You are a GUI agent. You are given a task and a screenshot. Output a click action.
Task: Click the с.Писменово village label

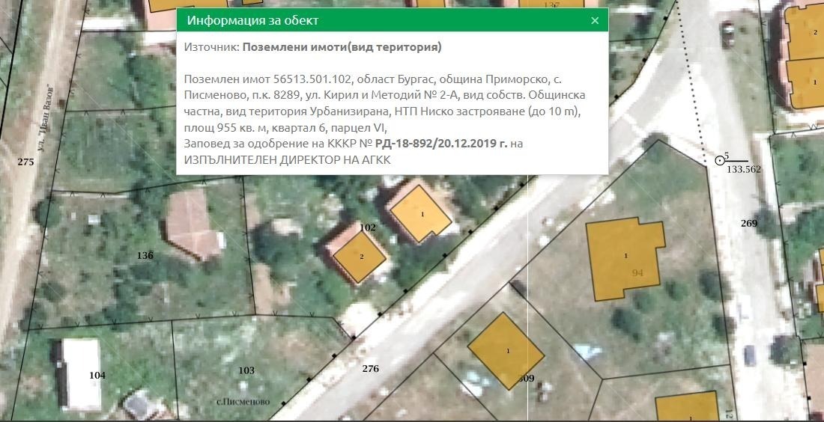[242, 402]
